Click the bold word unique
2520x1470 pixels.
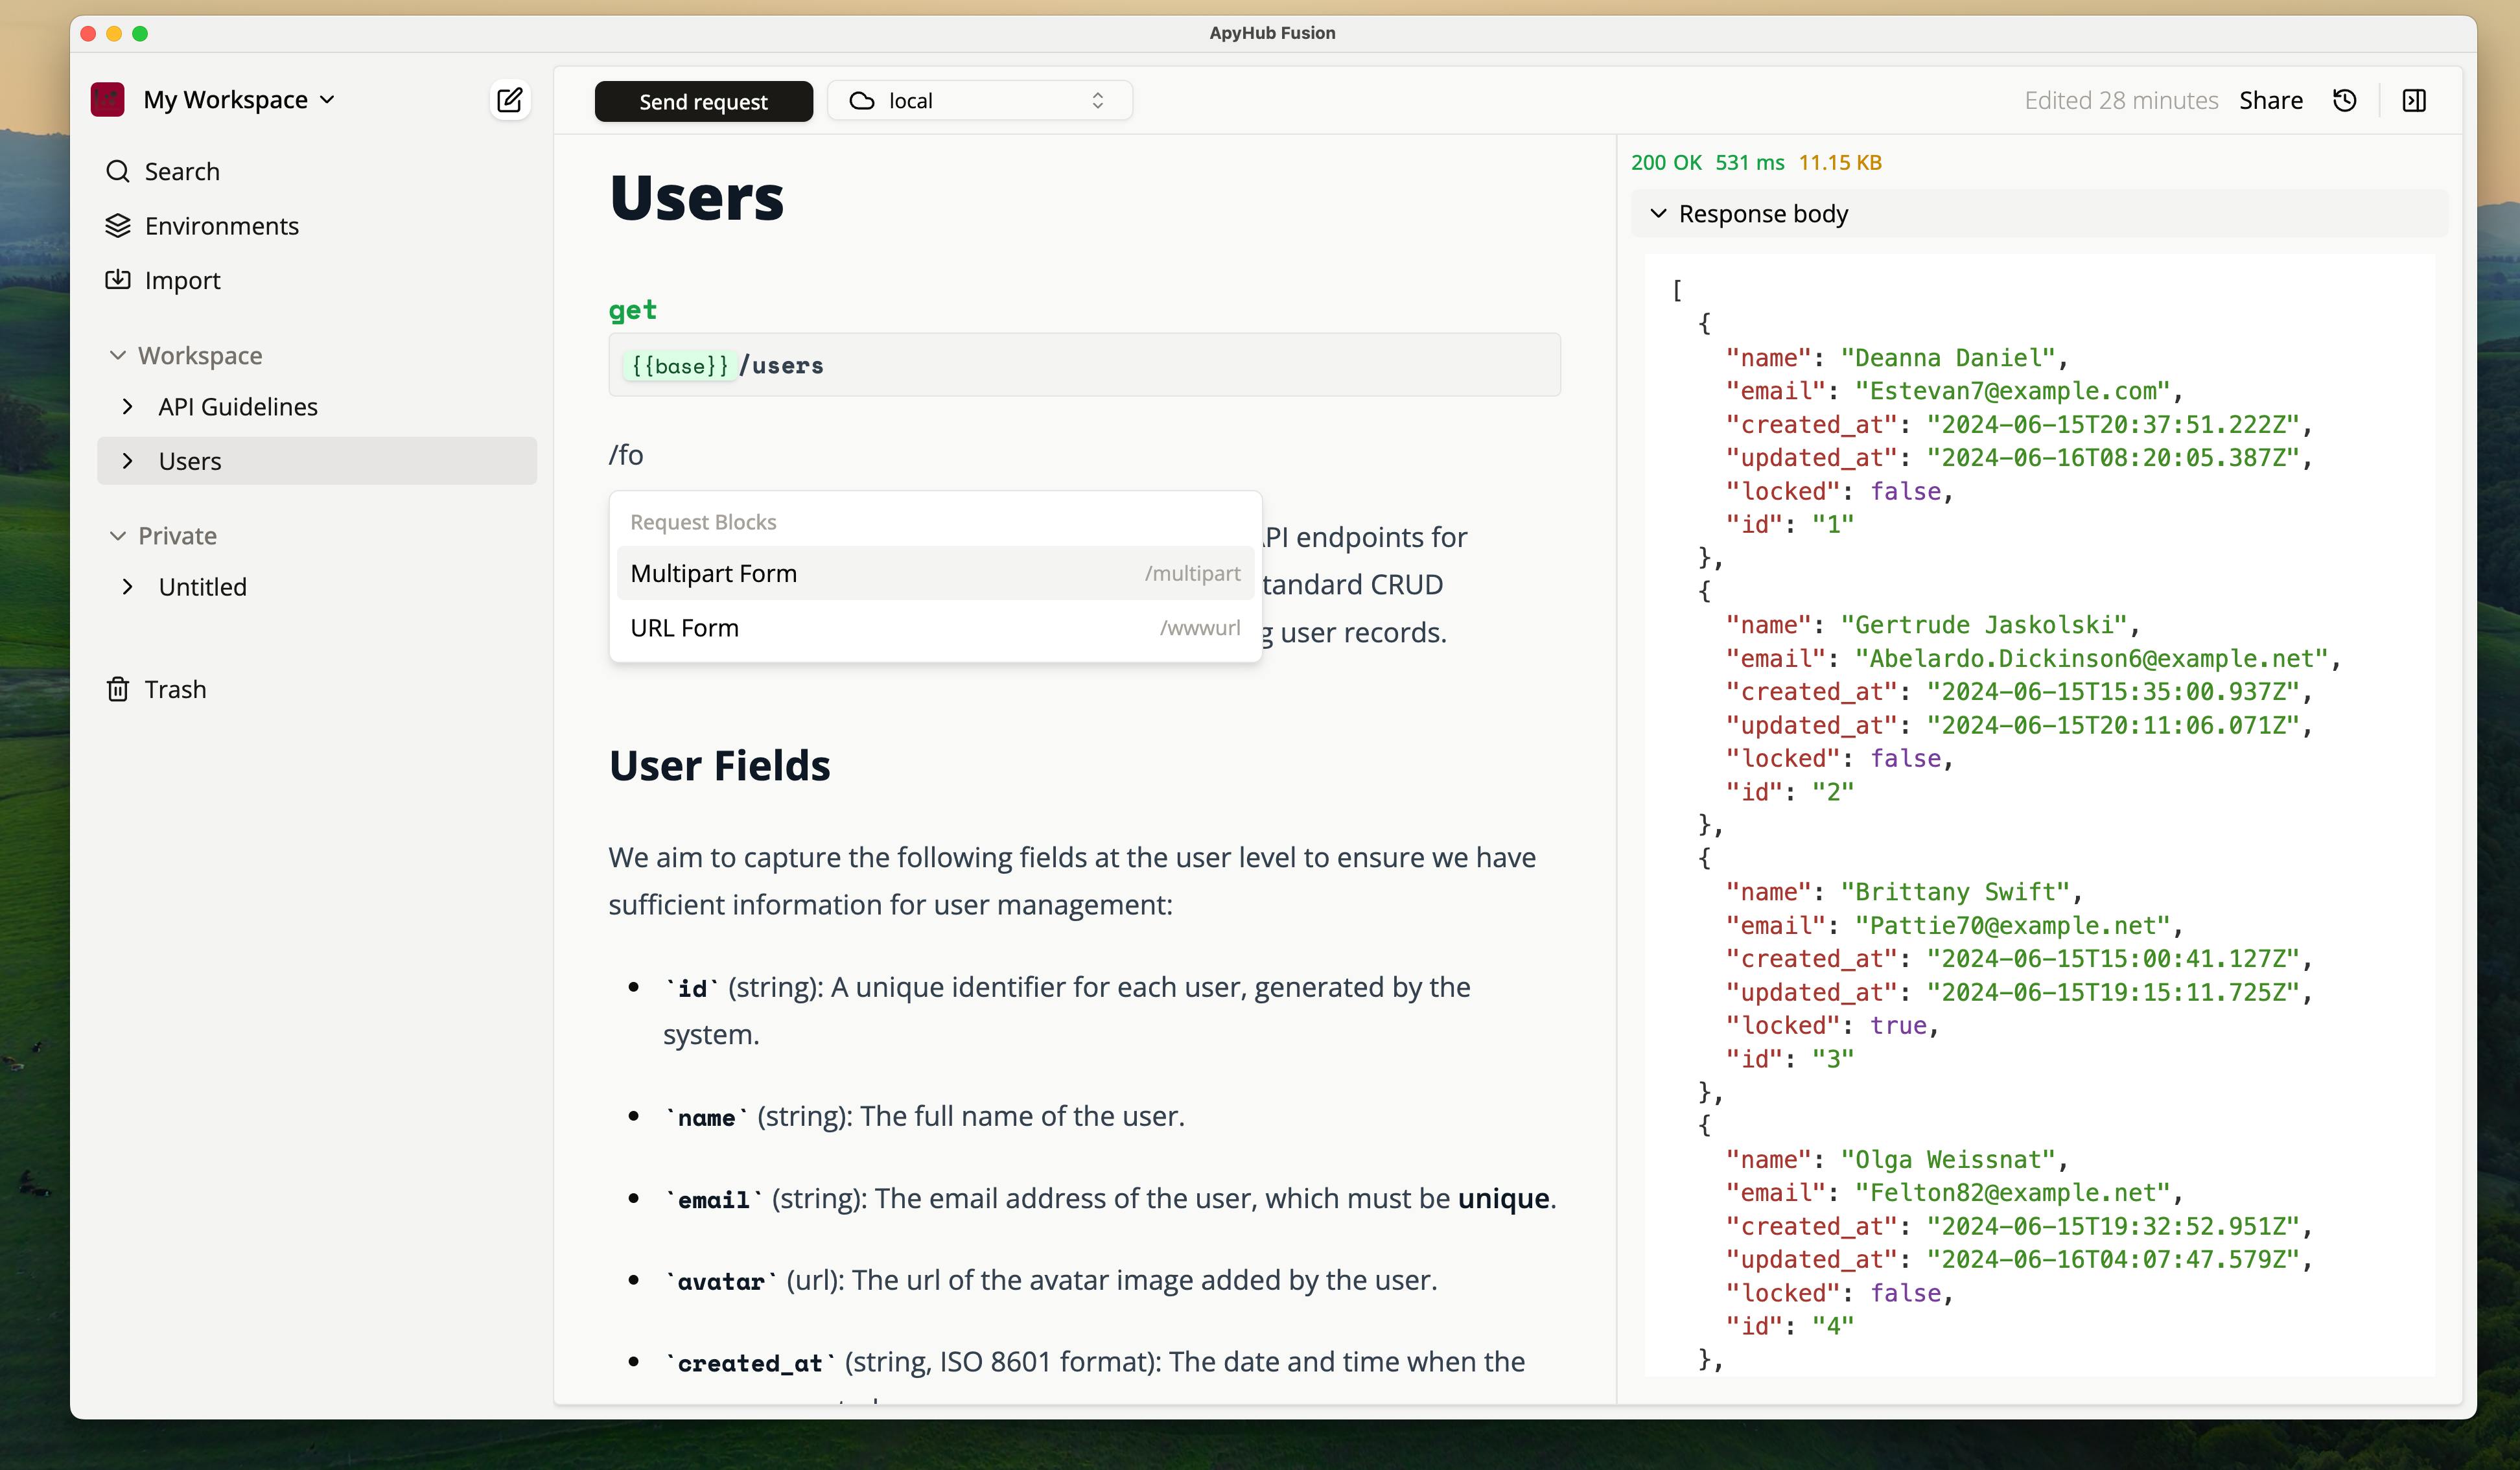[1503, 1198]
